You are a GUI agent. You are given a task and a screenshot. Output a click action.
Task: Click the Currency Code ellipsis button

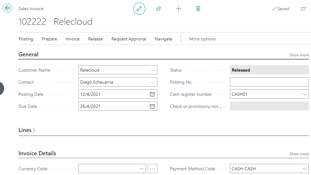click(152, 169)
